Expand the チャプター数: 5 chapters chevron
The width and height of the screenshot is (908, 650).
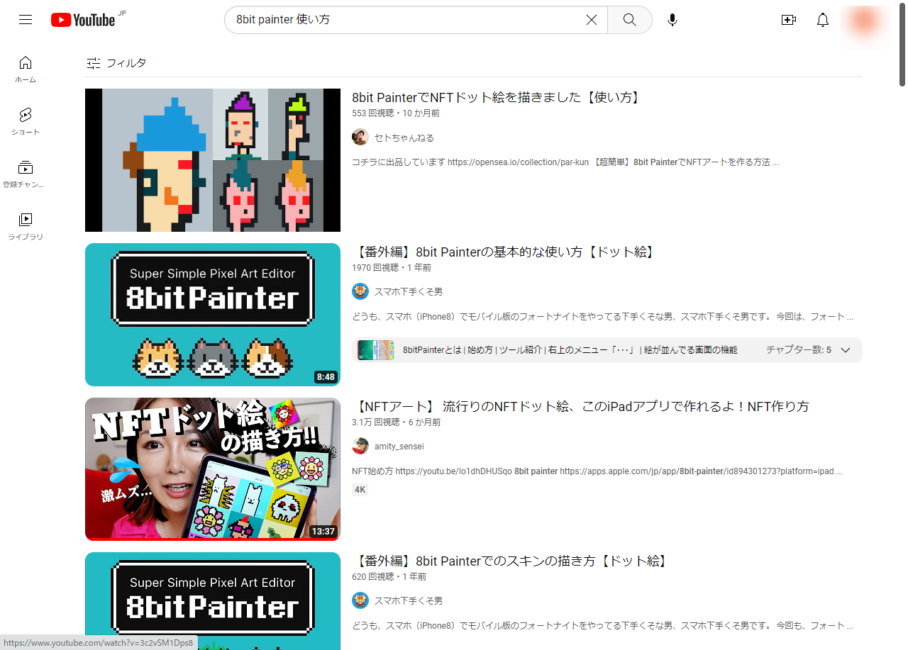coord(845,350)
